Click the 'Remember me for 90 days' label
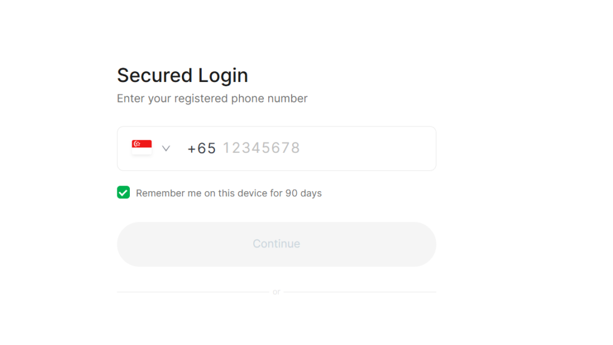This screenshot has height=345, width=613. coord(229,193)
